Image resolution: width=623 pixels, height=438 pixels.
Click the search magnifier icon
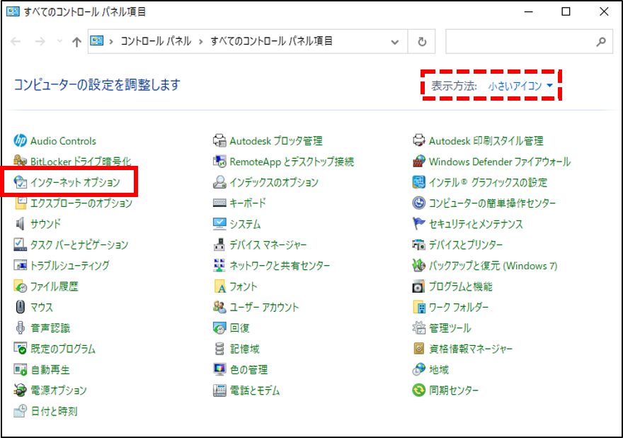tap(601, 41)
